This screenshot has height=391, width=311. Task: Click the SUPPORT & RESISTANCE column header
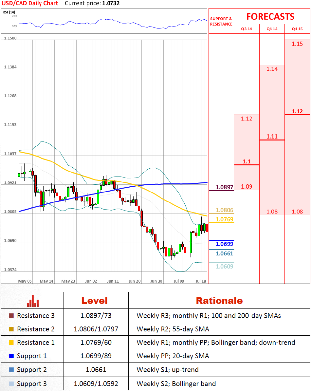click(221, 21)
